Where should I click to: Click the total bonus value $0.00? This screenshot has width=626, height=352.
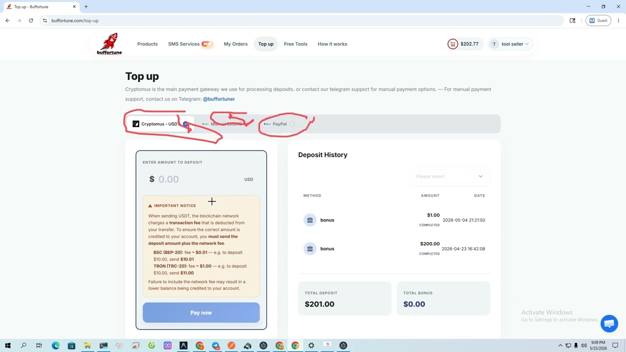[x=414, y=304]
